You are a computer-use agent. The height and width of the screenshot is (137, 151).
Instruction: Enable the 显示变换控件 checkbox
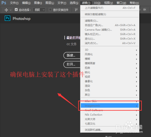click(x=50, y=10)
